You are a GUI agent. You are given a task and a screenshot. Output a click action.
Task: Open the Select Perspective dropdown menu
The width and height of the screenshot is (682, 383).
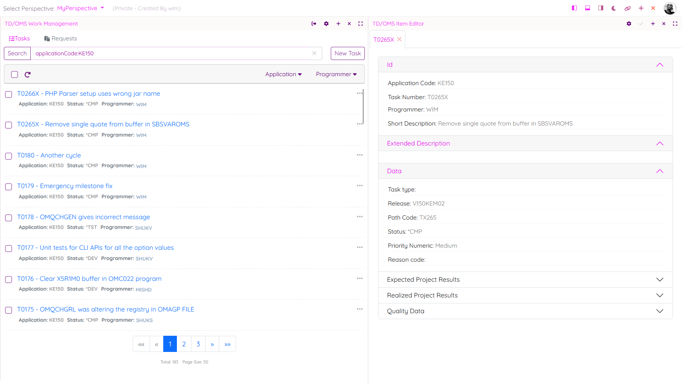coord(81,8)
